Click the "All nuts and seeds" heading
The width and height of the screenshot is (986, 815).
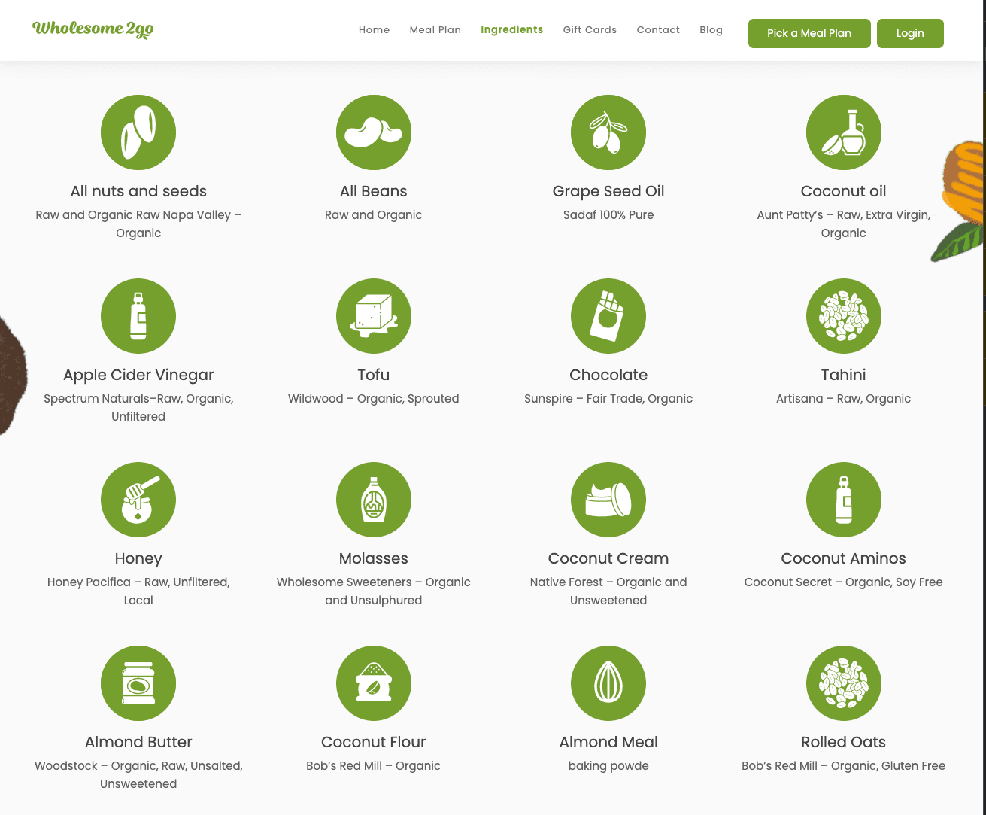click(138, 191)
